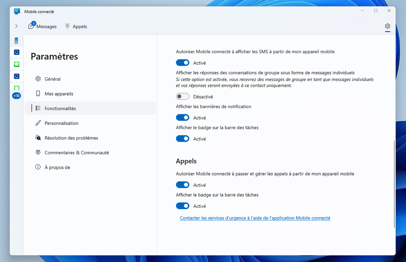Click the settings page vertical scrollbar
406x262 pixels.
[x=394, y=184]
